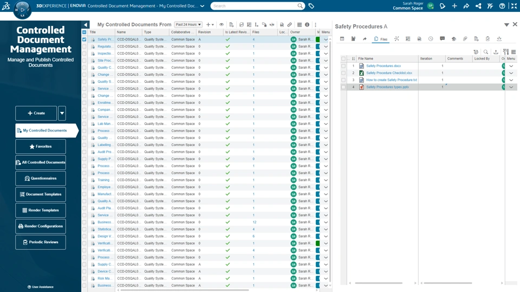Open All Controlled Documents
Viewport: 520px width, 292px height.
[x=41, y=162]
